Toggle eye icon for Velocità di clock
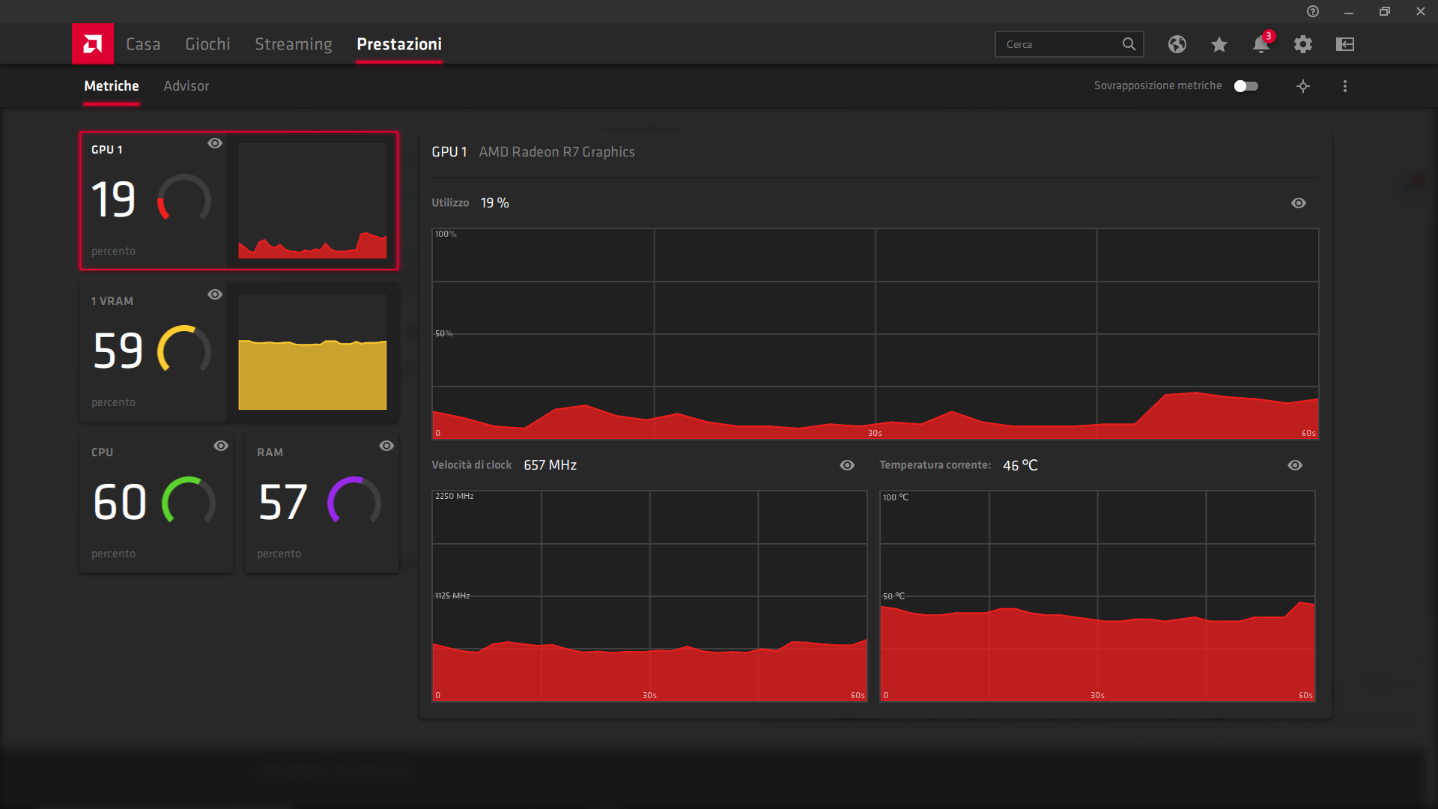Viewport: 1438px width, 809px height. [847, 465]
